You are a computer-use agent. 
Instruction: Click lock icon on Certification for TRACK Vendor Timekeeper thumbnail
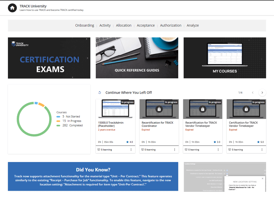(x=246, y=109)
